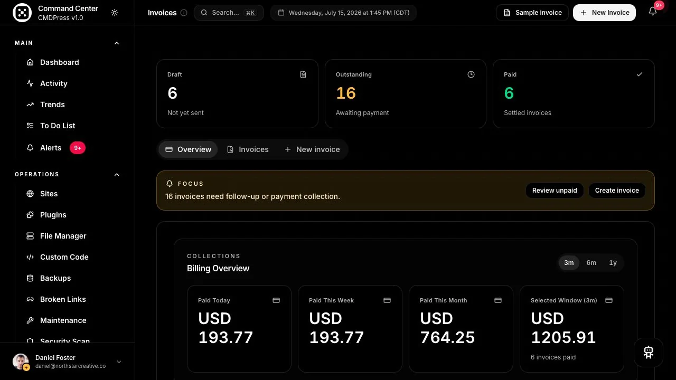Click the Create invoice button
676x380 pixels.
tap(617, 191)
